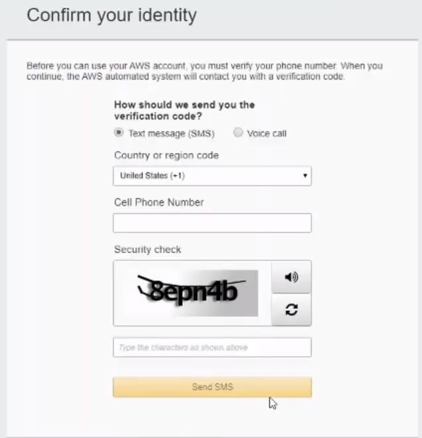
Task: Focus the Cell Phone Number field
Action: pos(212,223)
